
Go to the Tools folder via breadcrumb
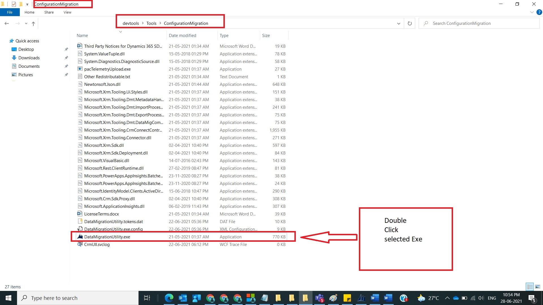pyautogui.click(x=151, y=23)
